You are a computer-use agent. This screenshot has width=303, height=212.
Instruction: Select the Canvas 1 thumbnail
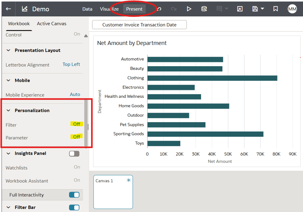(x=113, y=192)
